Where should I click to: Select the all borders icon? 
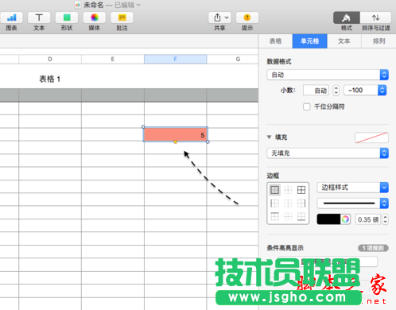(x=301, y=190)
